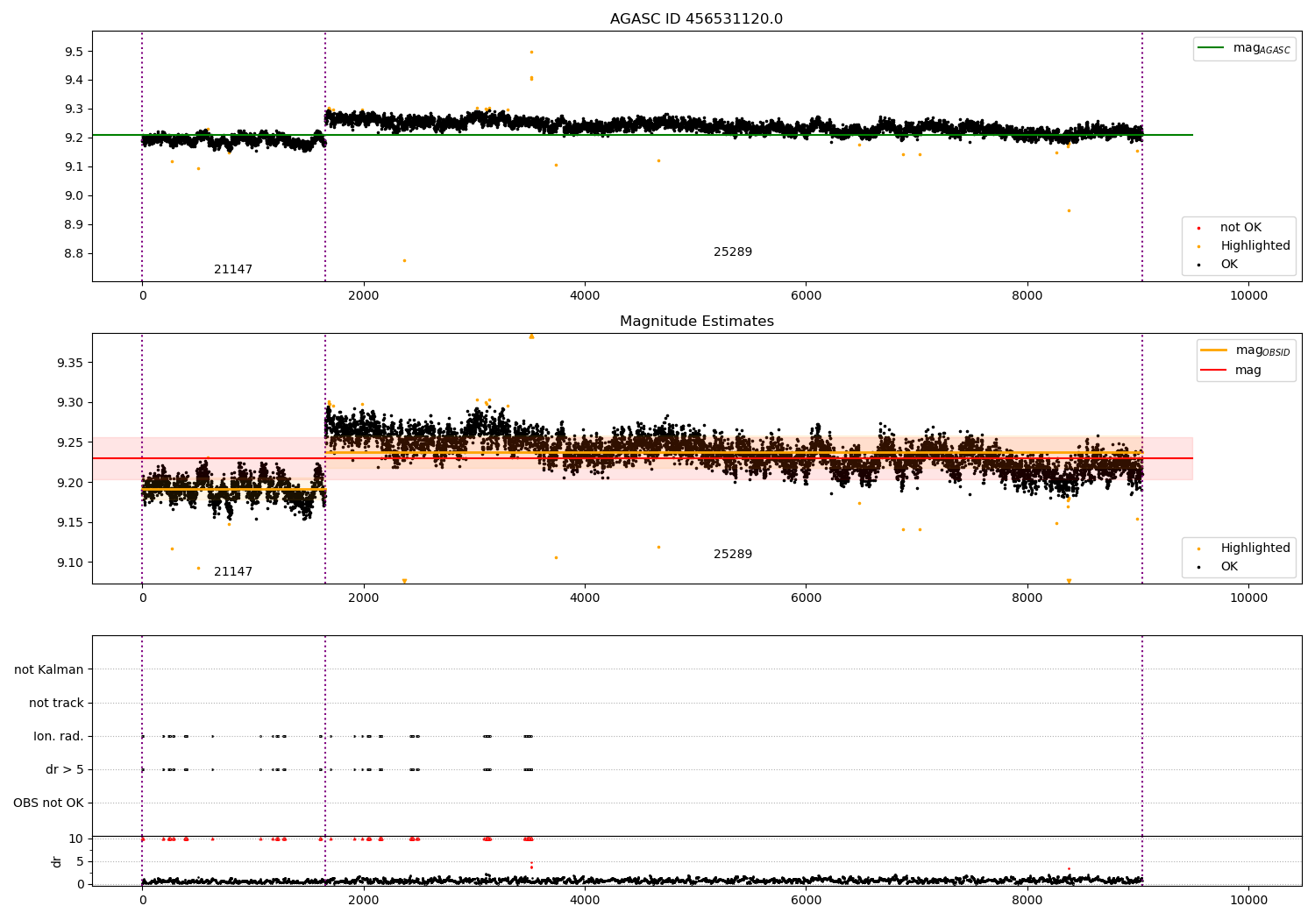1315x920 pixels.
Task: Click the green line swatch in top legend
Action: click(1211, 48)
